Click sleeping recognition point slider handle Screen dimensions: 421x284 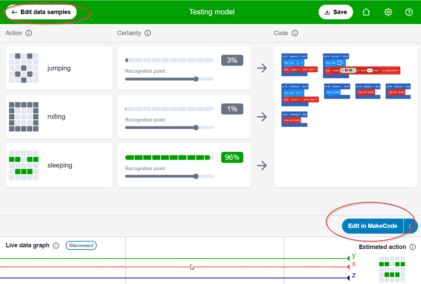(196, 176)
